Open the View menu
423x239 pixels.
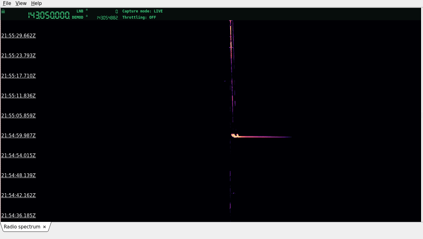coord(21,3)
